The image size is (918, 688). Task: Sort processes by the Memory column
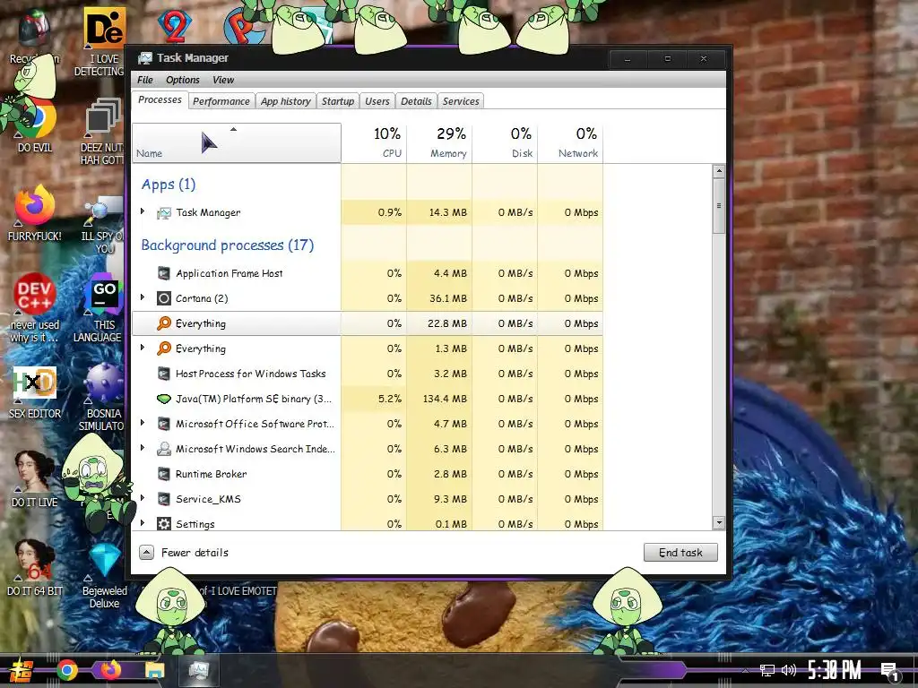439,142
